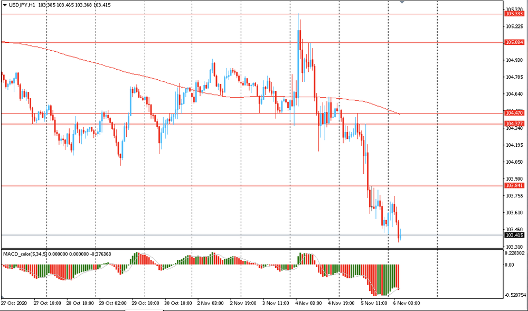The width and height of the screenshot is (528, 311).
Task: Open the chart menu arrow beside USDJPY,H1
Action: point(4,5)
